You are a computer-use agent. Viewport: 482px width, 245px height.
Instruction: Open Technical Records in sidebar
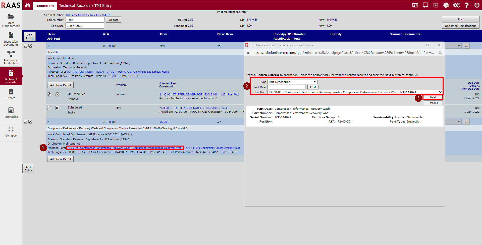tap(11, 76)
